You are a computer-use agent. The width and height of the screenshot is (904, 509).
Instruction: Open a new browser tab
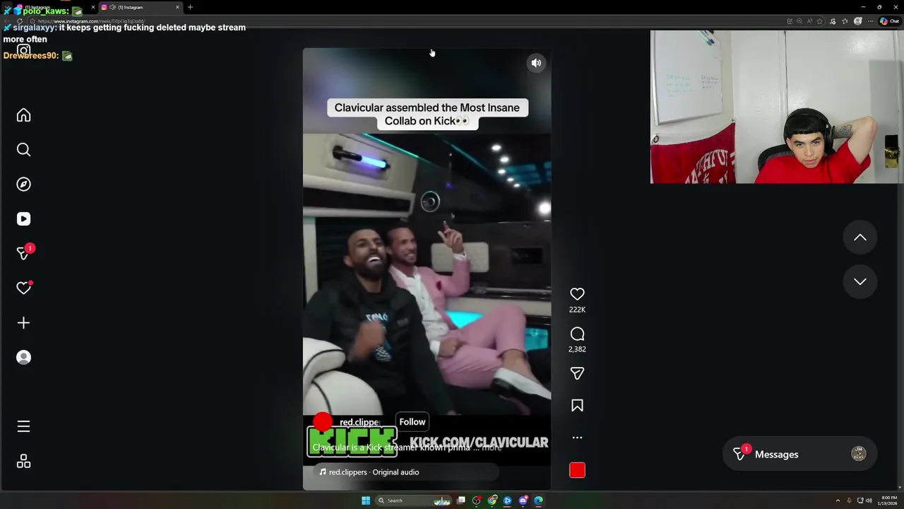tap(190, 7)
